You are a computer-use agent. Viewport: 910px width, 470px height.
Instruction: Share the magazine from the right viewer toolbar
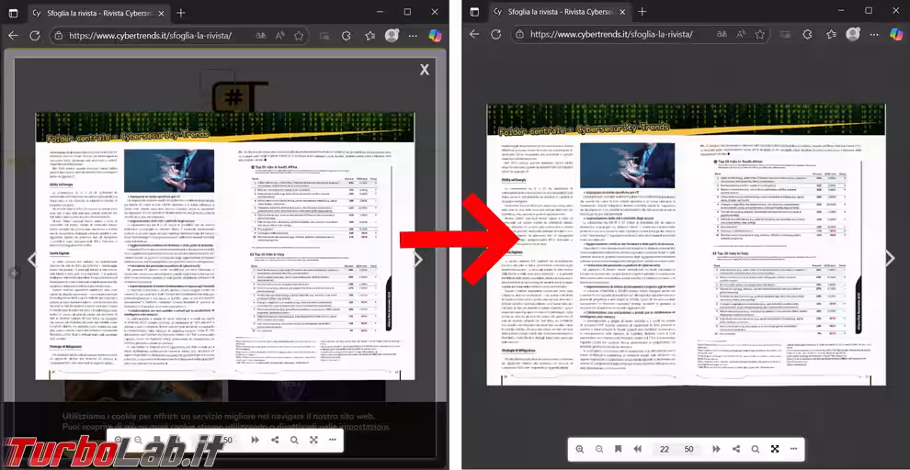735,450
